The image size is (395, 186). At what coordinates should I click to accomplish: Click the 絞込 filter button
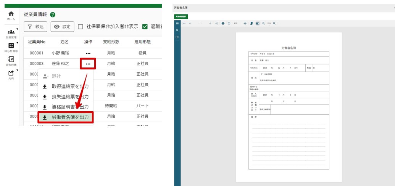(35, 27)
